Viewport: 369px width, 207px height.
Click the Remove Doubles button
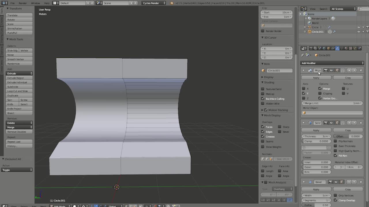tap(19, 132)
